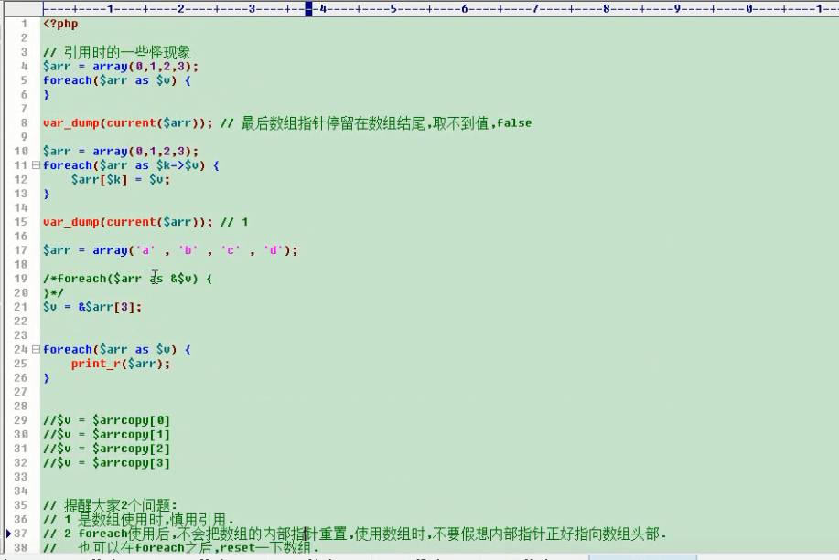This screenshot has height=560, width=839.
Task: Click the foreach keyword on line 5
Action: [x=66, y=79]
